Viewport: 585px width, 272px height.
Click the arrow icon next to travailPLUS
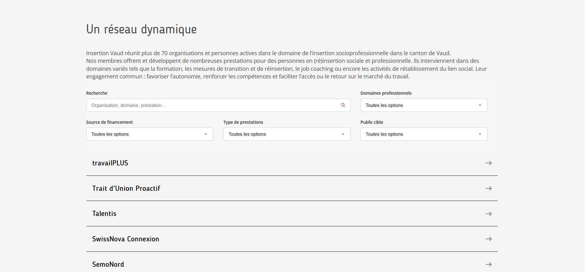tap(489, 163)
